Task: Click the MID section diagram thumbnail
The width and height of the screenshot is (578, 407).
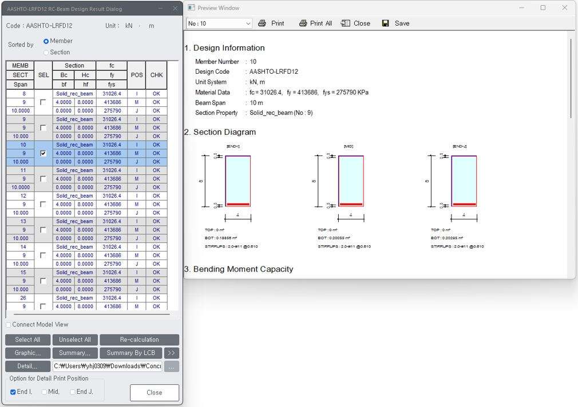Action: click(x=351, y=181)
